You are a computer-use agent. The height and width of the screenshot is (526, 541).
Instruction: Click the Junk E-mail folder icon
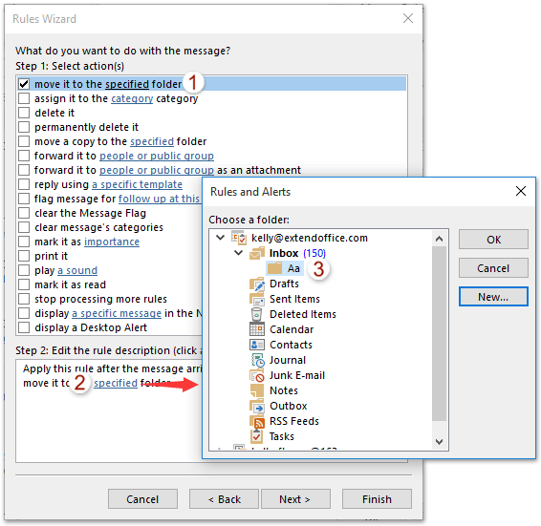tap(257, 375)
